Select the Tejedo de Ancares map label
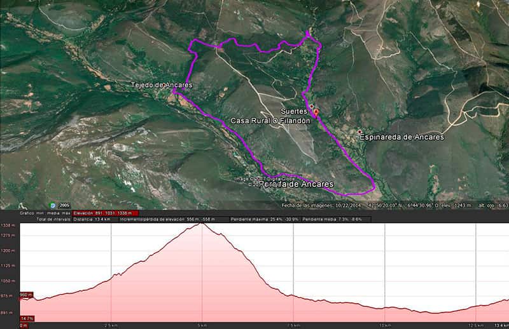 [162, 85]
